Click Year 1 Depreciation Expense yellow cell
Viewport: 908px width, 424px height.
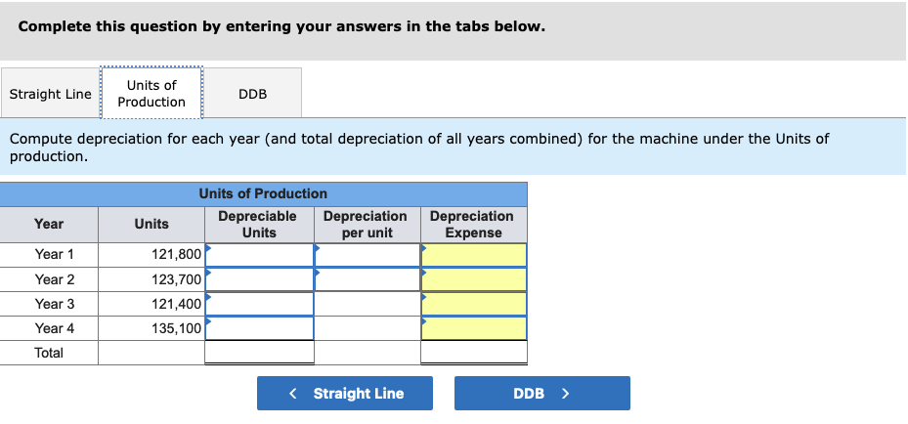[x=474, y=255]
